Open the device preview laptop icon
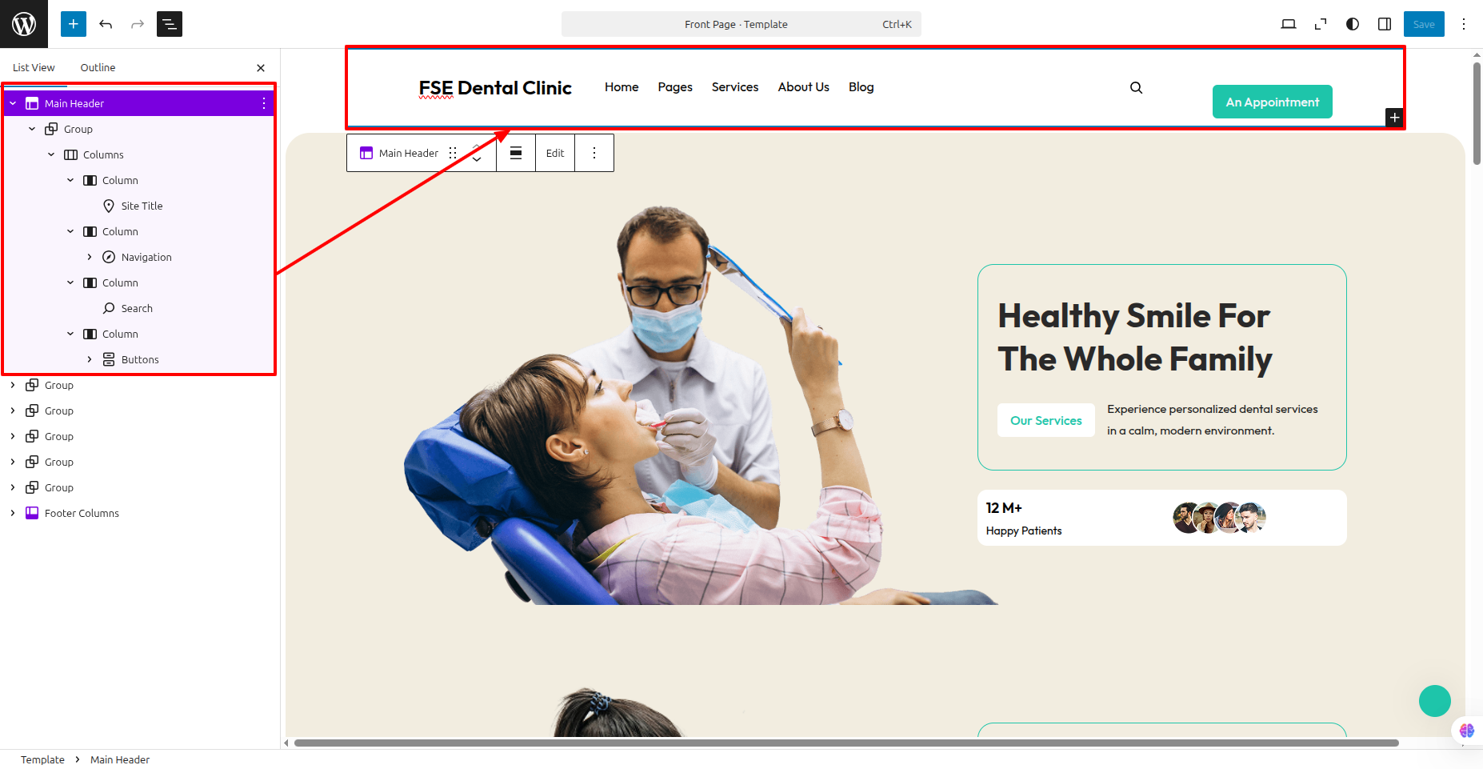The width and height of the screenshot is (1483, 769). (x=1289, y=24)
